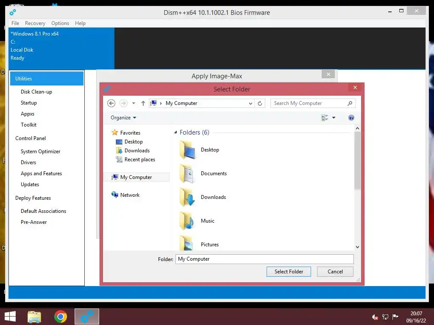Open Drivers in sidebar
This screenshot has width=434, height=325.
[28, 162]
